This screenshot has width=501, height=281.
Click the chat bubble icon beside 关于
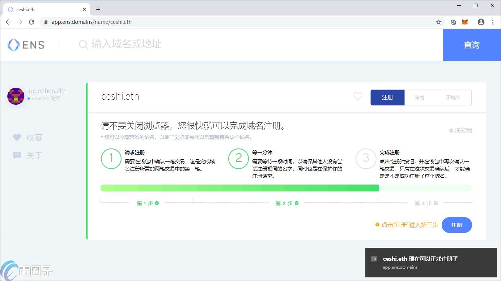click(17, 156)
